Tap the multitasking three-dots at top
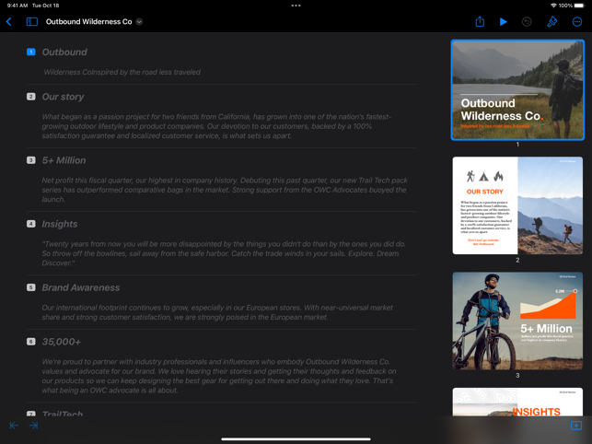 click(296, 6)
